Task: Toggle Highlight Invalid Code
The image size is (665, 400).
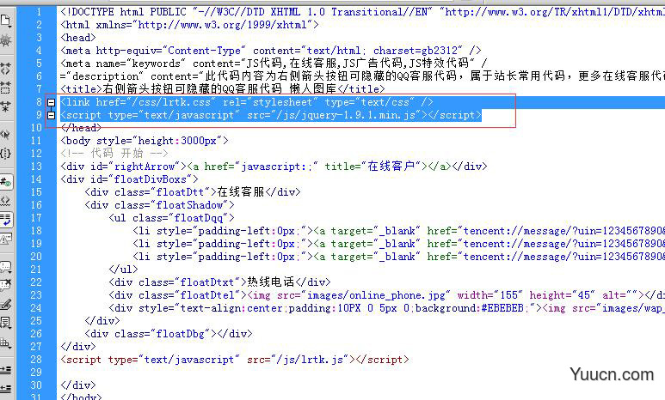Action: coord(5,201)
